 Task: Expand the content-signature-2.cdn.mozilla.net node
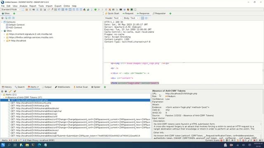coord(4,34)
